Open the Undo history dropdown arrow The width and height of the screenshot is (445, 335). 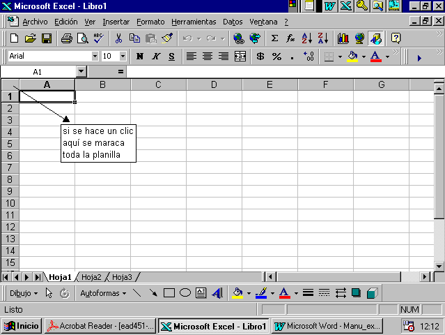(x=199, y=38)
